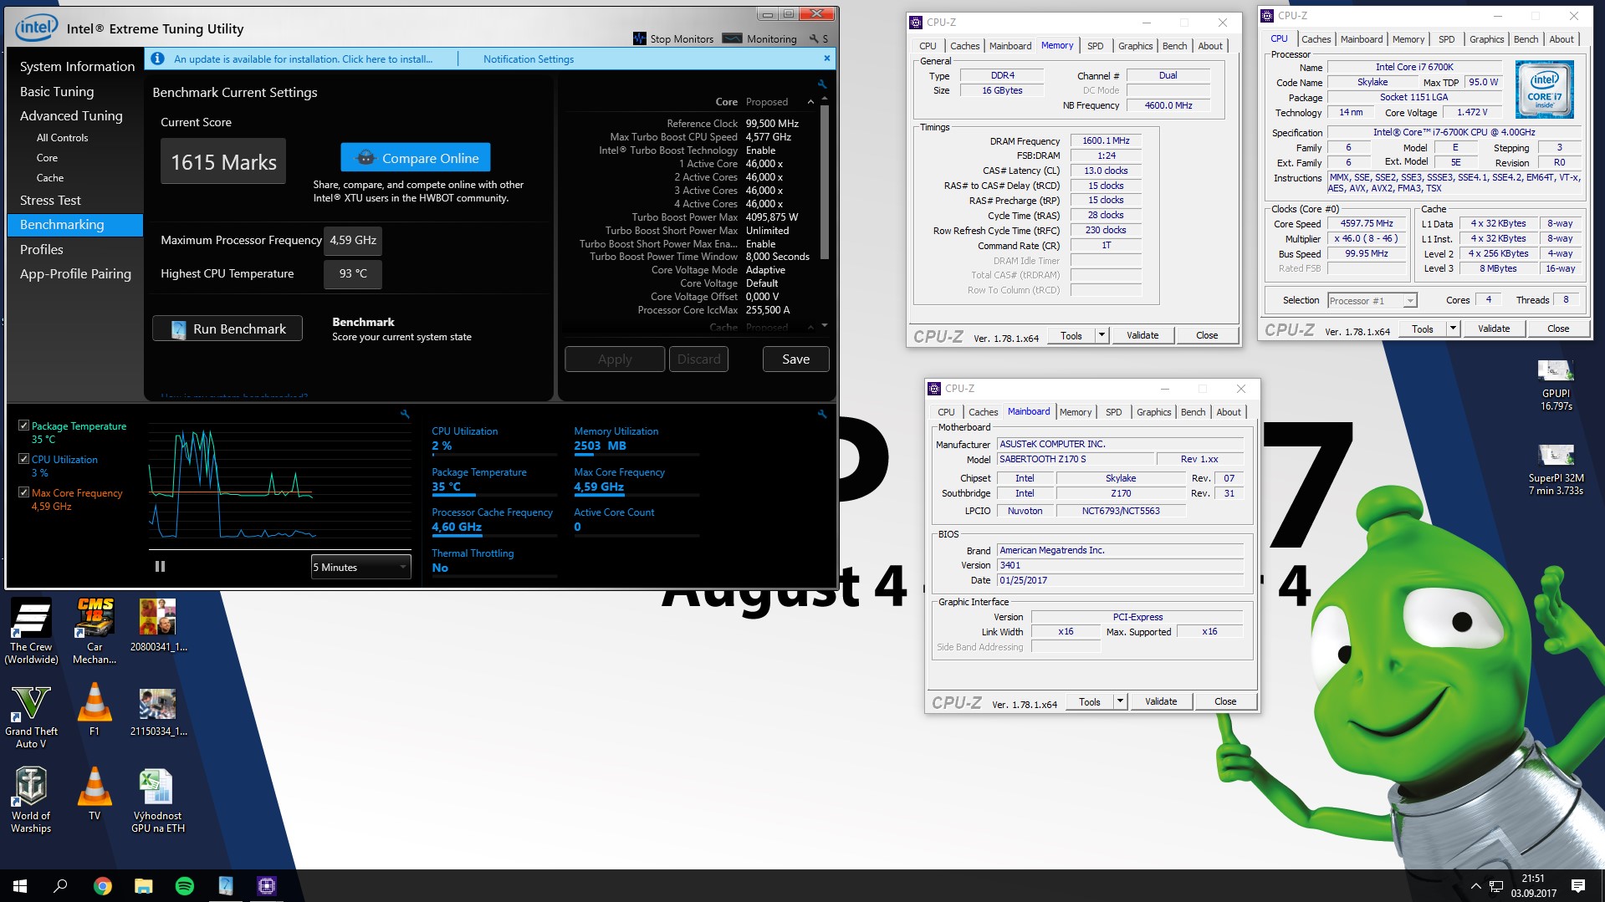This screenshot has height=902, width=1605.
Task: Click the wrench icon above the monitoring graph
Action: (x=405, y=414)
